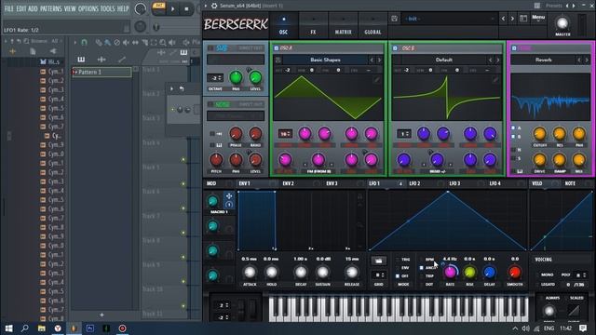Image resolution: width=596 pixels, height=335 pixels.
Task: Select Pattern 1 in the picker
Action: tap(102, 72)
